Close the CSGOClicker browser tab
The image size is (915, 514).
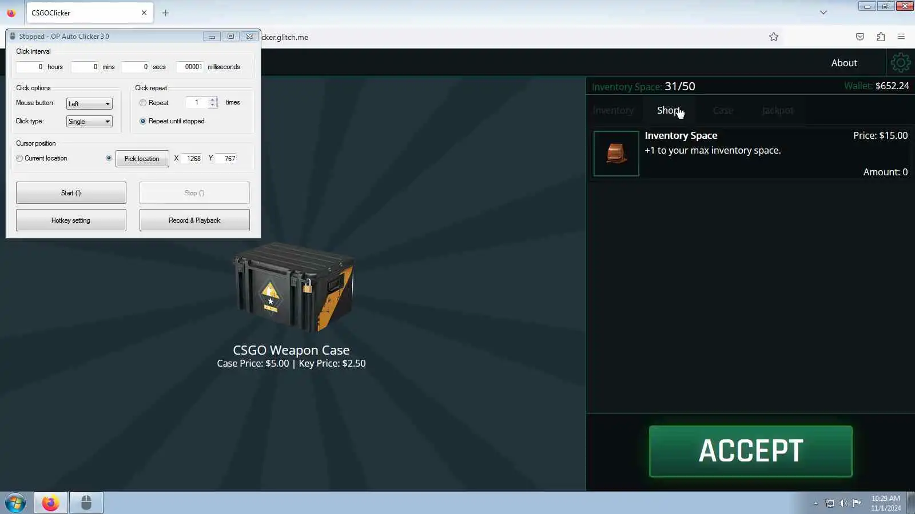[x=144, y=13]
